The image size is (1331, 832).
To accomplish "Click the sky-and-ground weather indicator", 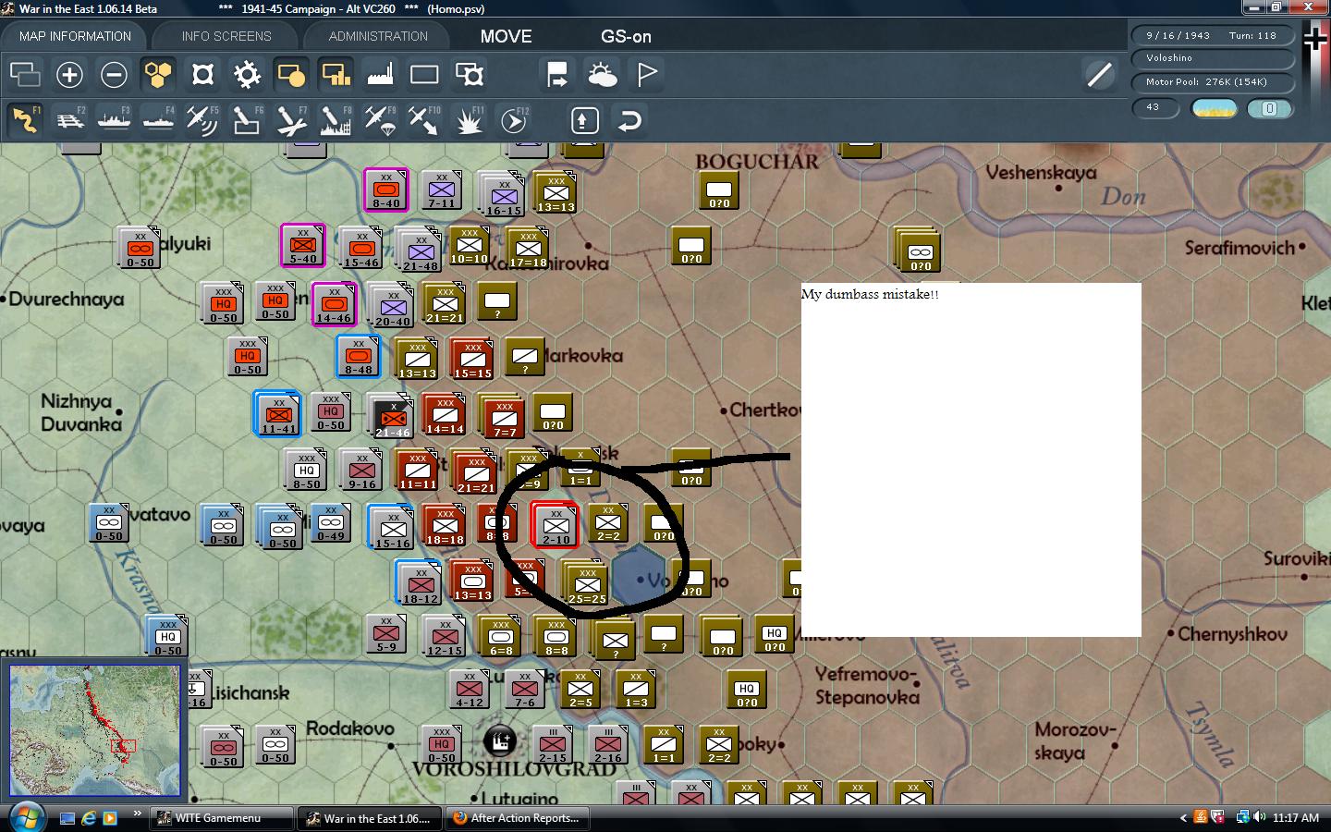I will [1214, 108].
